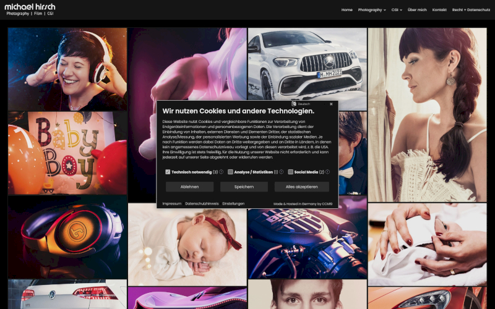495x309 pixels.
Task: Toggle the Technisch notwendig checkbox
Action: coord(168,172)
